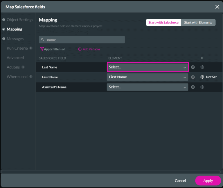The height and width of the screenshot is (188, 223).
Task: Open the First Name element dropdown
Action: (148, 77)
